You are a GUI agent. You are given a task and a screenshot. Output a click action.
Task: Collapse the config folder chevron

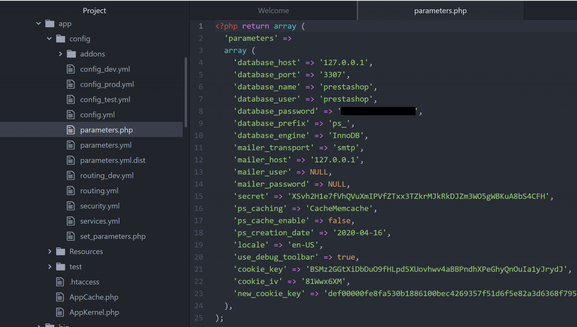[x=49, y=38]
